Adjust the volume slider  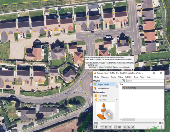tap(156, 127)
